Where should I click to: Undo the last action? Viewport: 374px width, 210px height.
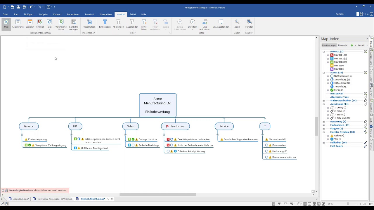click(31, 7)
